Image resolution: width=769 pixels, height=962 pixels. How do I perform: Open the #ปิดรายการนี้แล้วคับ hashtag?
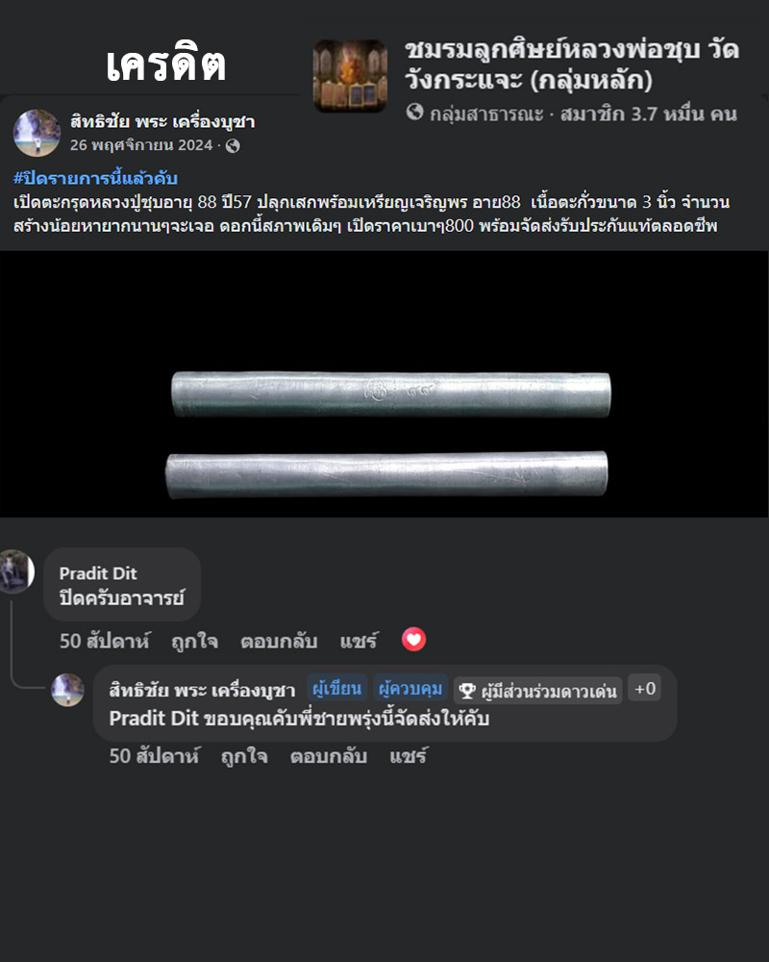click(x=96, y=179)
